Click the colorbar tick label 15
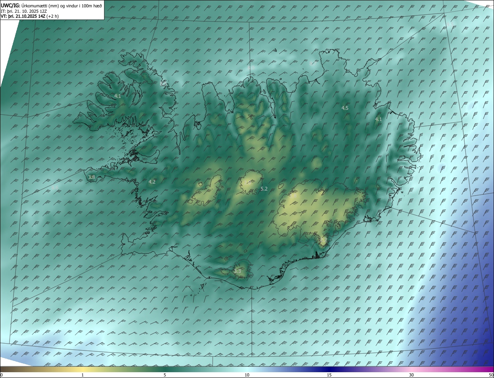This screenshot has width=494, height=378. click(329, 375)
